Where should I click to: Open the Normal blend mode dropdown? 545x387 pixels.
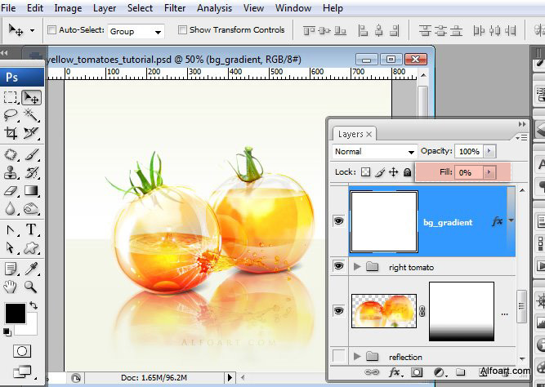(x=374, y=152)
